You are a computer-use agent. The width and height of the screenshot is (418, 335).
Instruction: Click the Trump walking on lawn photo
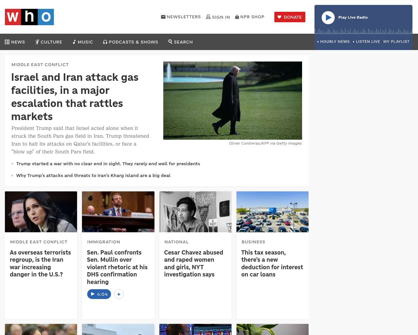[x=233, y=100]
